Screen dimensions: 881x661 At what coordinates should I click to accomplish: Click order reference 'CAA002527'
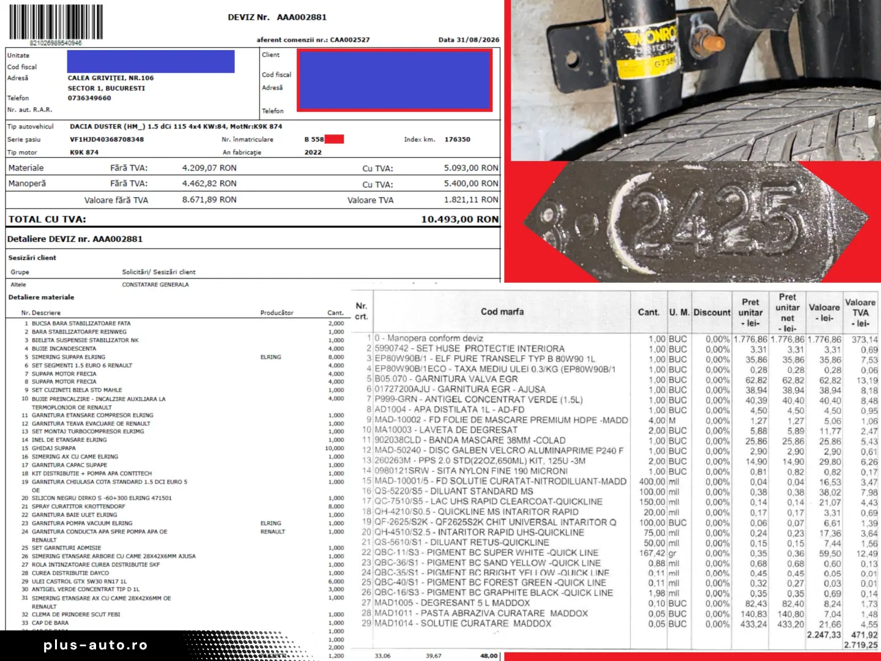point(350,40)
